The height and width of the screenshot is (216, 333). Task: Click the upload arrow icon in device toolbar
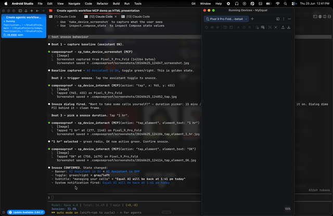click(283, 28)
